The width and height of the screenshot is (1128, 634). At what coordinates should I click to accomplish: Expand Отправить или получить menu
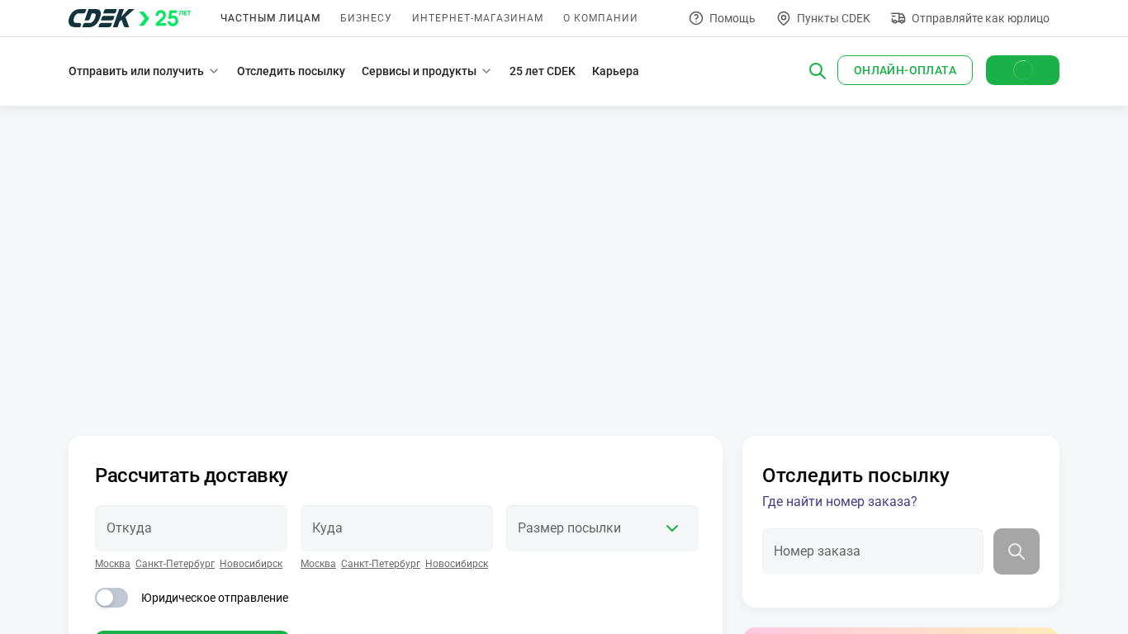click(143, 71)
